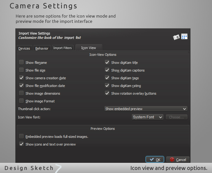Tick the Show file size option
The width and height of the screenshot is (212, 173).
pyautogui.click(x=21, y=70)
